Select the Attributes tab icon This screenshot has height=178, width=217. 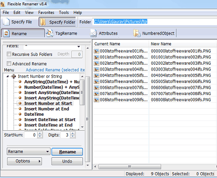click(x=93, y=33)
